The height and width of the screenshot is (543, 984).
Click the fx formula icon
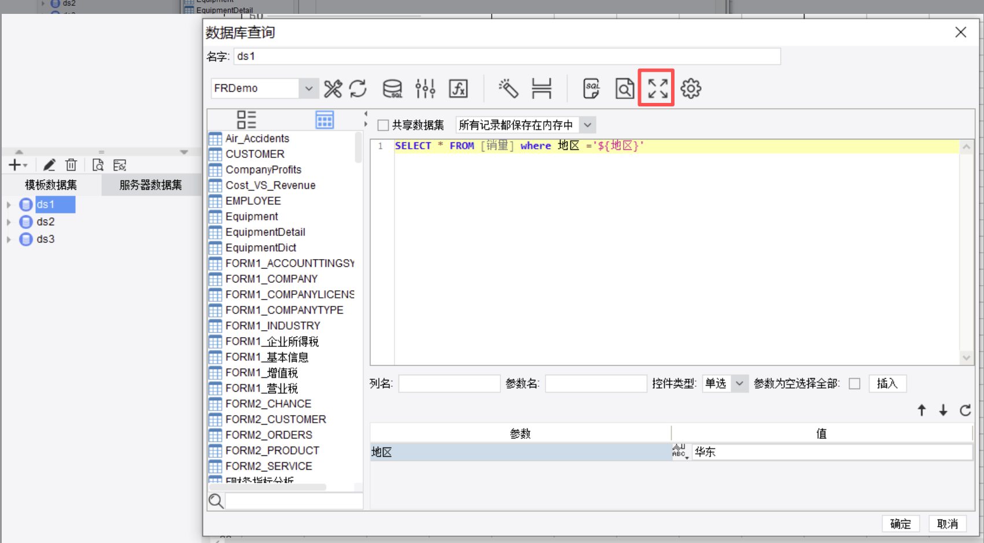(458, 88)
